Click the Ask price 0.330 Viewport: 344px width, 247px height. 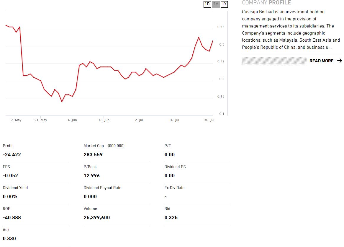(9, 238)
